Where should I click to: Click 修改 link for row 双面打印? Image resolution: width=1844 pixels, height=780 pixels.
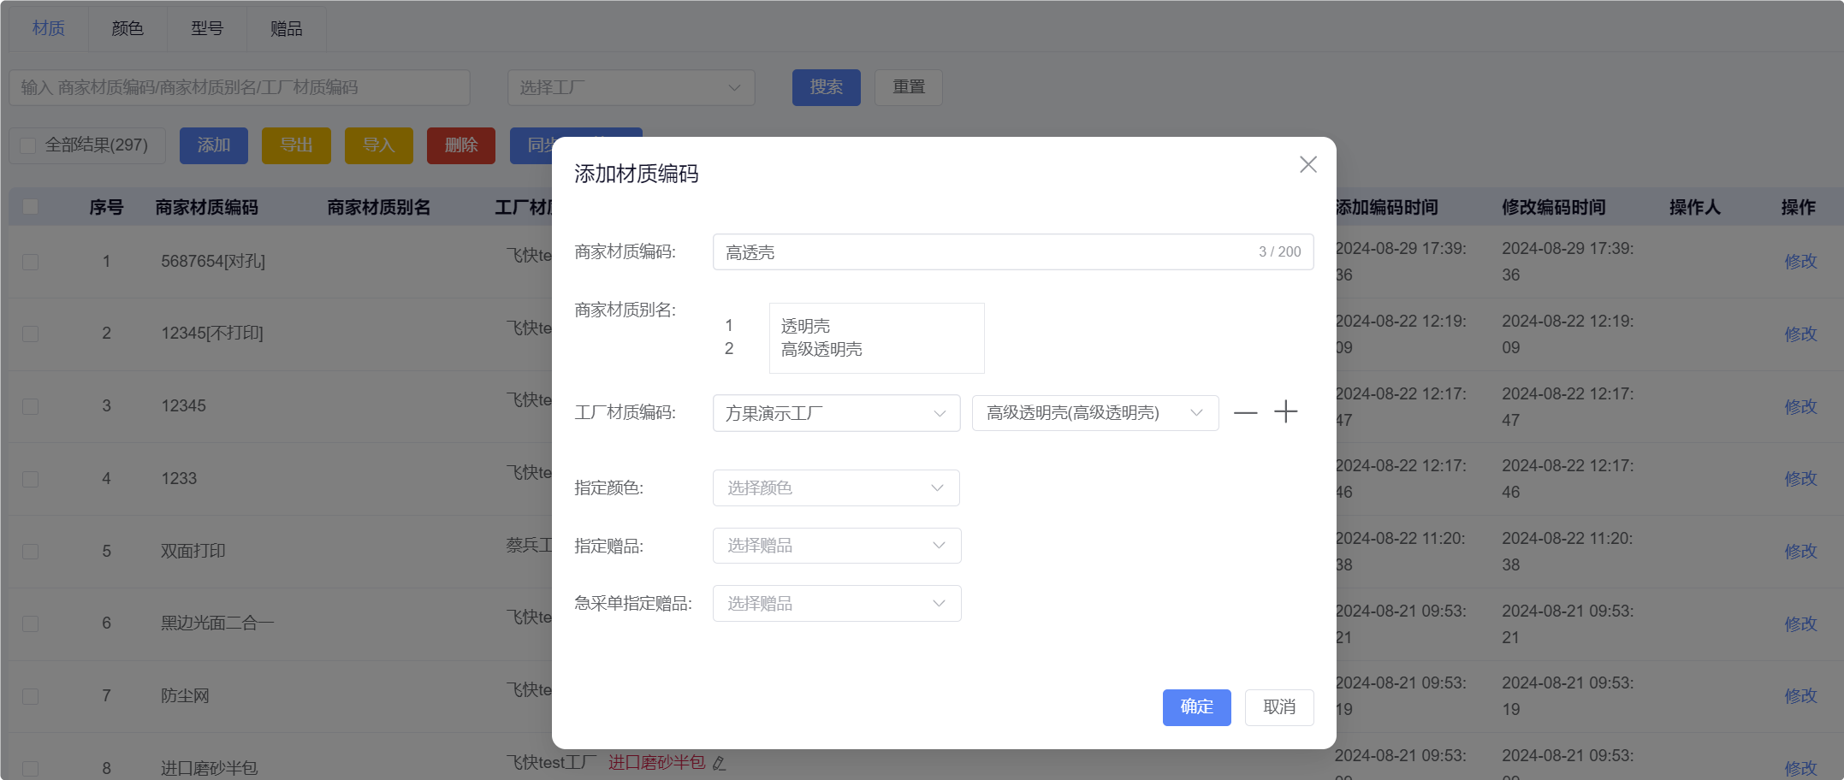(x=1800, y=552)
